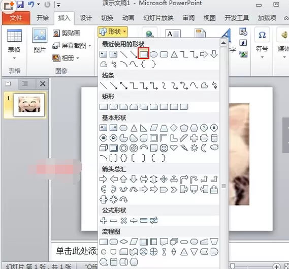289x269 pixels.
Task: Choose the not-equal sign under 公式形状
Action: 154,221
